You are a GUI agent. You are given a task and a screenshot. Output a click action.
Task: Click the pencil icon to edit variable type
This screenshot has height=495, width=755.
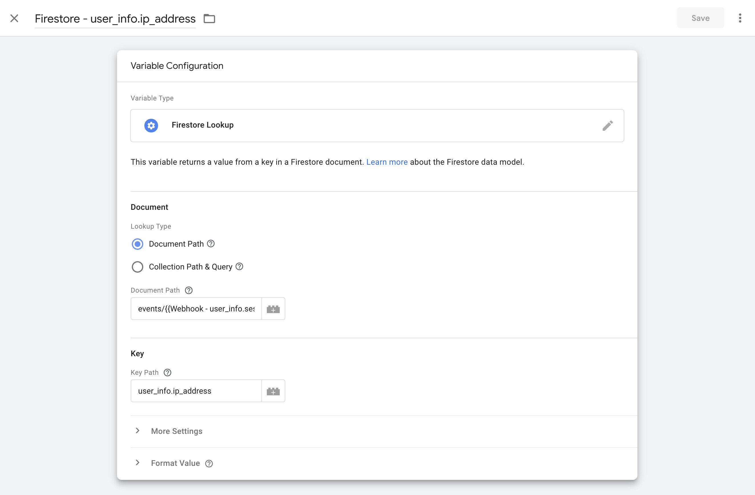pos(607,126)
